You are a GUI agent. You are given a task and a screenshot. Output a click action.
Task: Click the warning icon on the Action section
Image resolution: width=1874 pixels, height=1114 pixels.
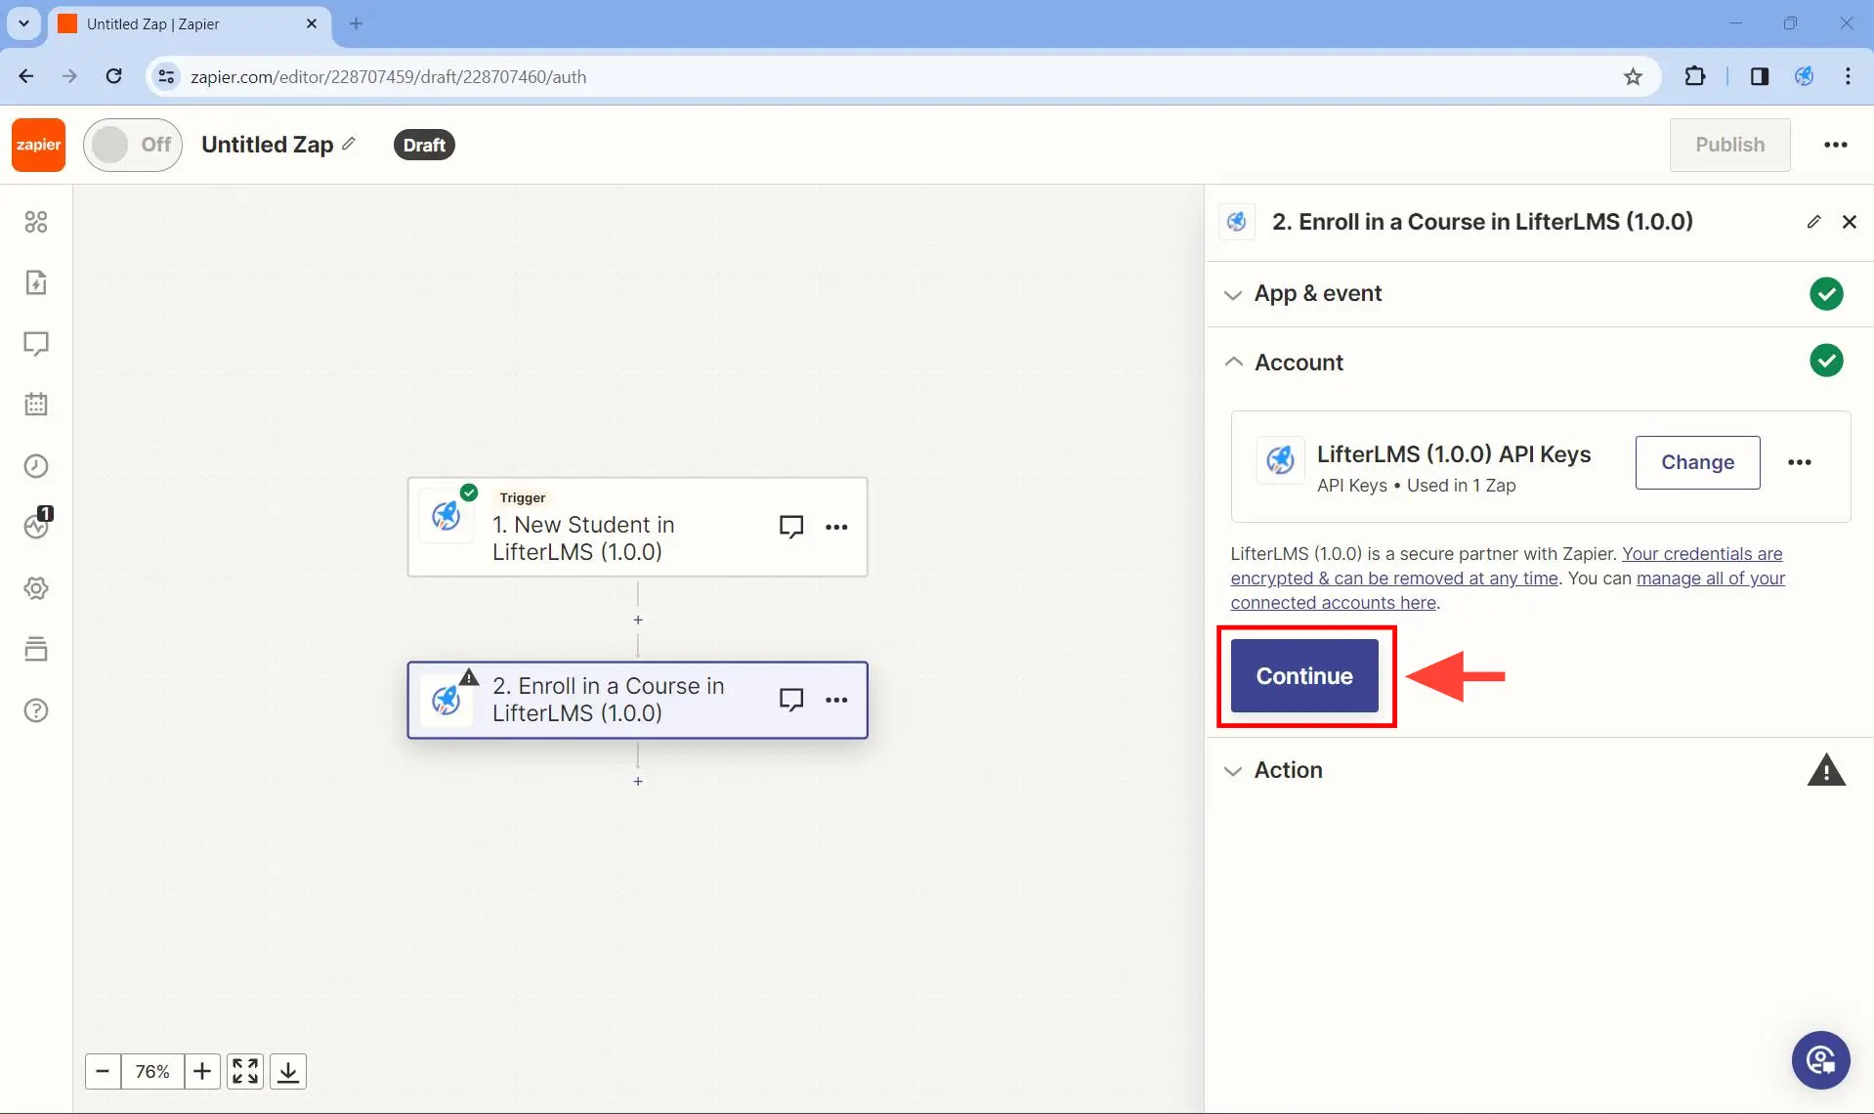coord(1827,769)
